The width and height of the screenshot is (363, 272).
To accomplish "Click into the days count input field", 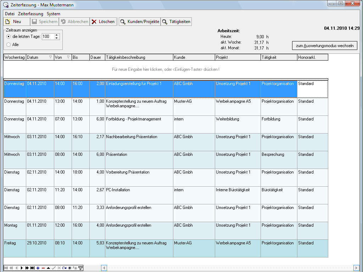I will tap(48, 36).
